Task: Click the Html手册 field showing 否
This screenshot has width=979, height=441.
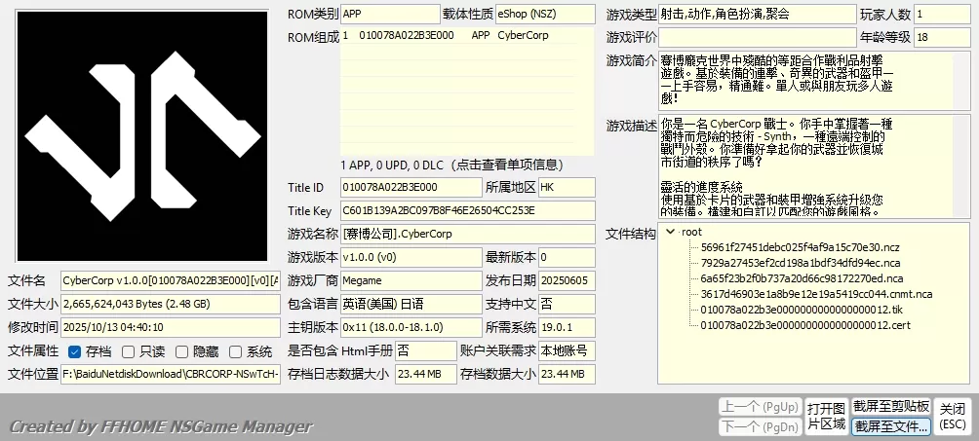Action: (x=426, y=350)
